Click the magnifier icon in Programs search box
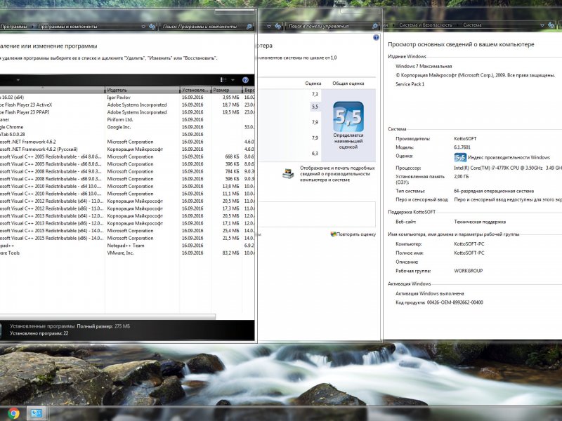Viewport: 562px width, 421px height. pos(249,27)
